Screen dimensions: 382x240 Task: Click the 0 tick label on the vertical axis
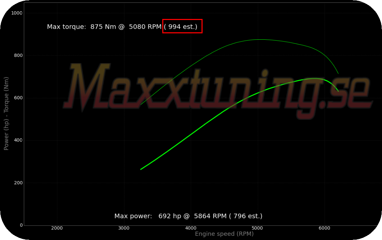point(21,225)
